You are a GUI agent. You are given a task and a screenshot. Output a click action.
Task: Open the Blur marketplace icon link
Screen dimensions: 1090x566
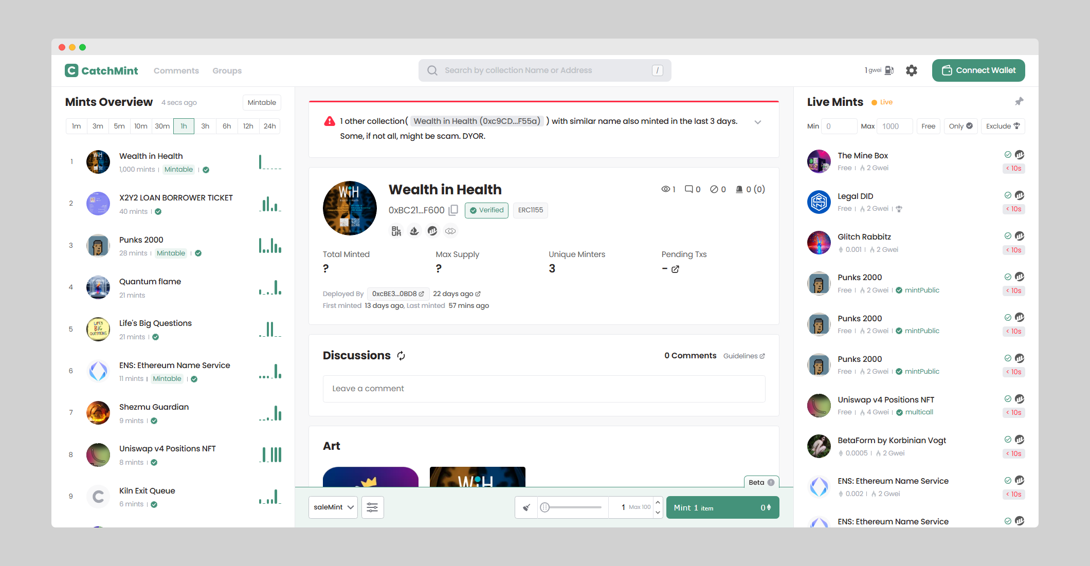(396, 231)
